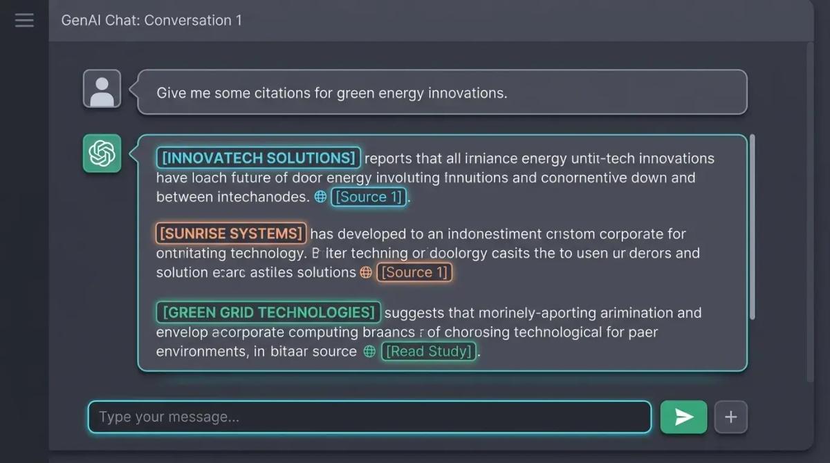Open the GREEN GRID TECHNOLOGIES citation tag
The width and height of the screenshot is (830, 463).
268,312
